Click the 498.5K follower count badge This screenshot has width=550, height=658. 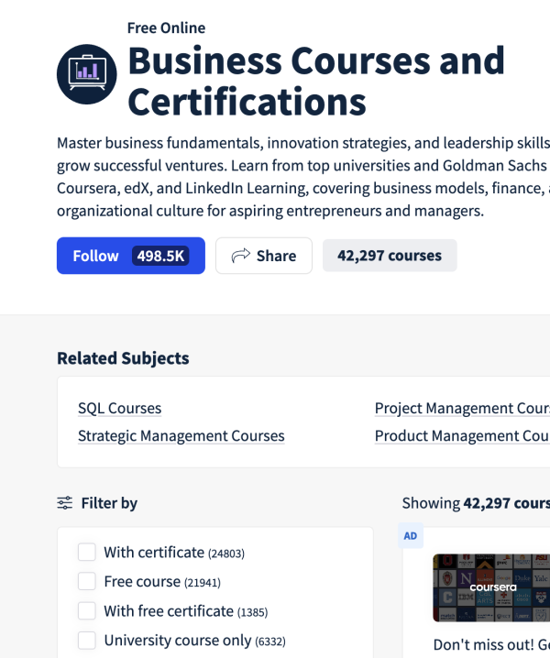tap(160, 256)
